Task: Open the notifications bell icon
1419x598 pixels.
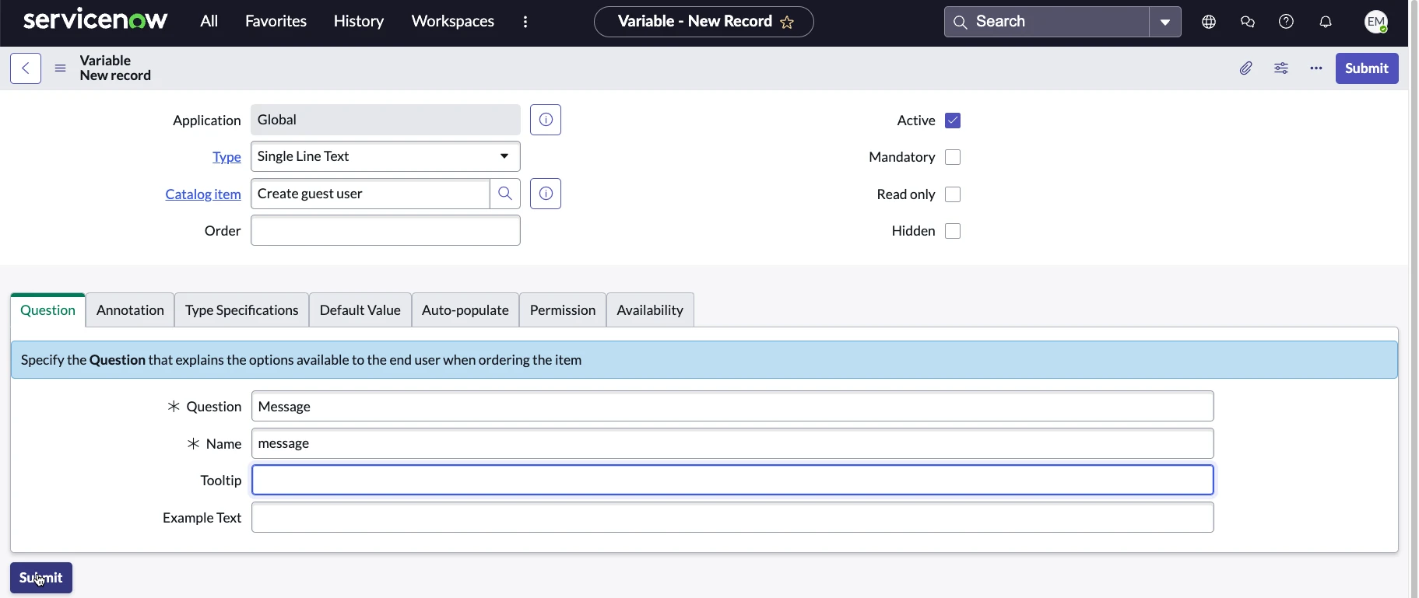Action: [x=1326, y=22]
